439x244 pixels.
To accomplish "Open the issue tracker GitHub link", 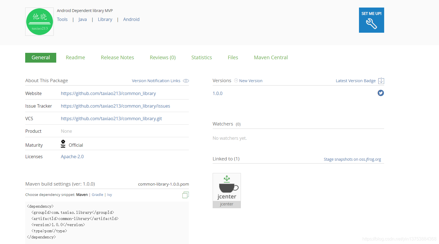I will point(116,106).
